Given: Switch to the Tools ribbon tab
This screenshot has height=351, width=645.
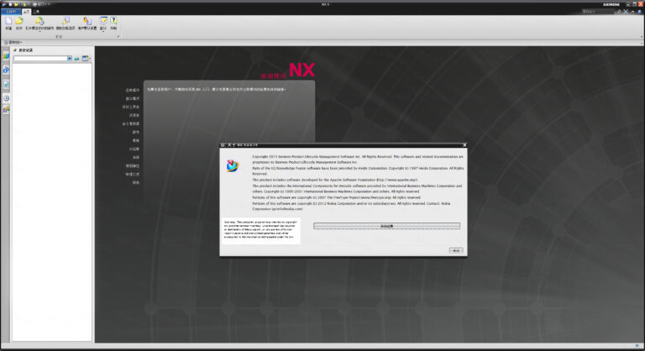Looking at the screenshot, I should pos(36,12).
